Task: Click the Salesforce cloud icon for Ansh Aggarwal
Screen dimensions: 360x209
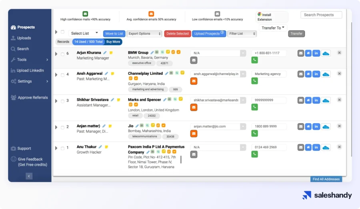Action: 326,74
